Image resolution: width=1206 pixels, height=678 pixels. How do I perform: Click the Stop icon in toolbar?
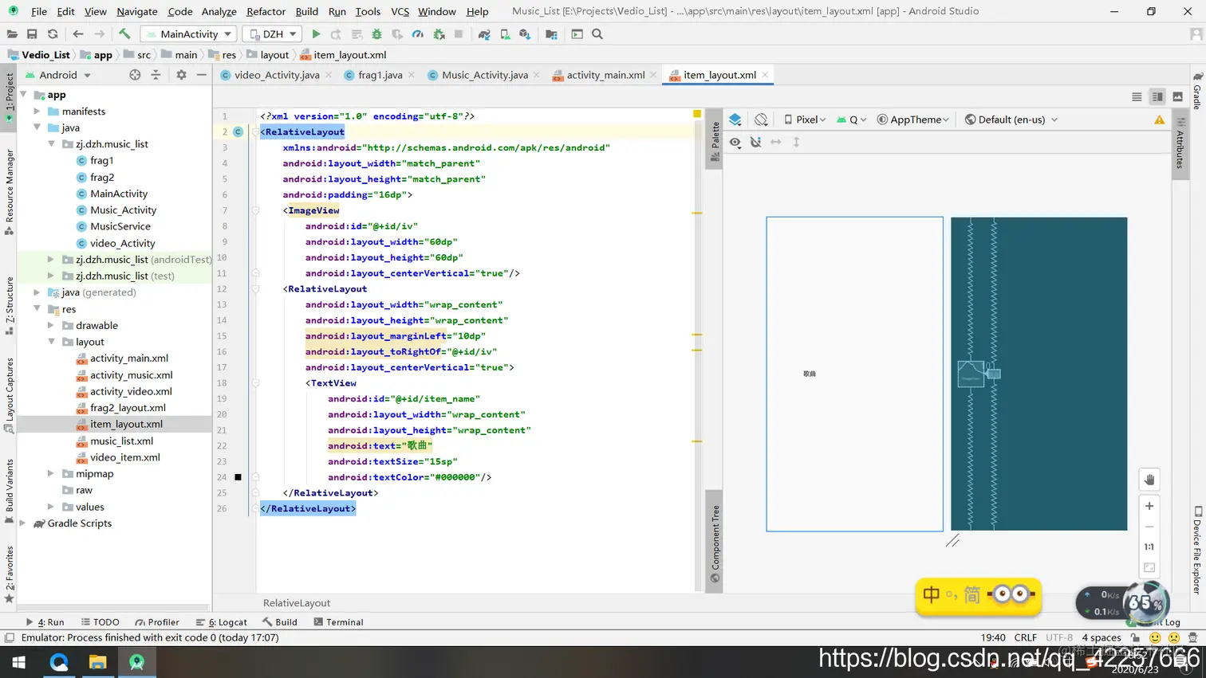pyautogui.click(x=459, y=34)
